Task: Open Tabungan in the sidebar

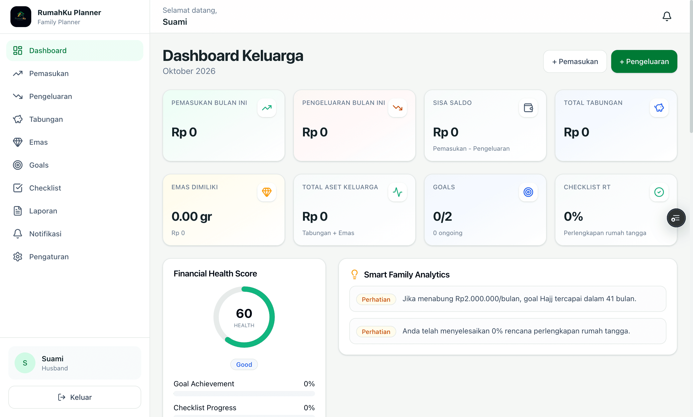Action: [75, 119]
